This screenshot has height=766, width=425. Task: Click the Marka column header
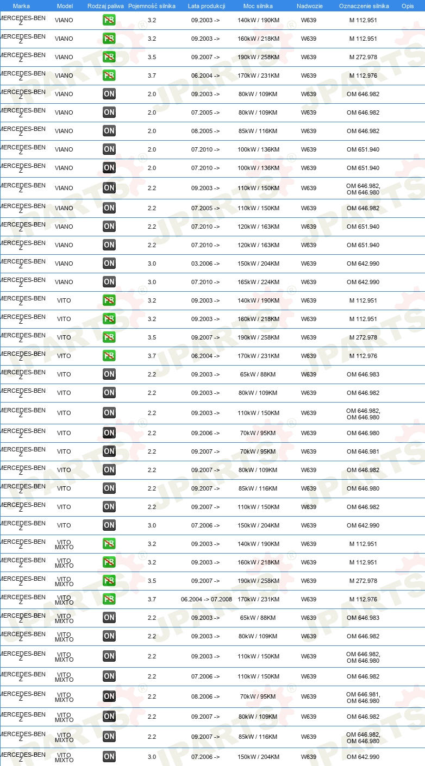21,6
